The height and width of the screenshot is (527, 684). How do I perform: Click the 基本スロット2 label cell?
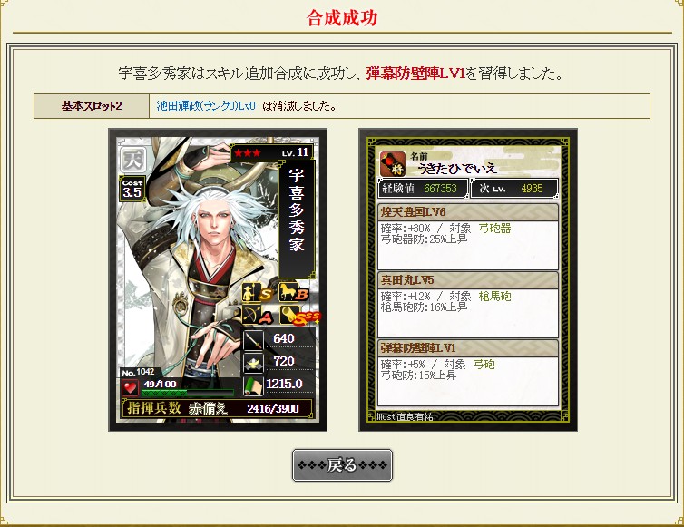click(92, 106)
